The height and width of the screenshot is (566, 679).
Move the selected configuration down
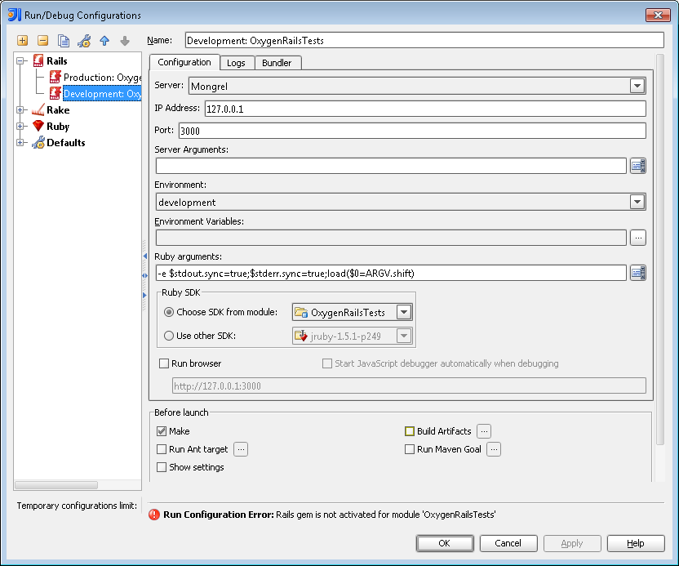pyautogui.click(x=125, y=39)
